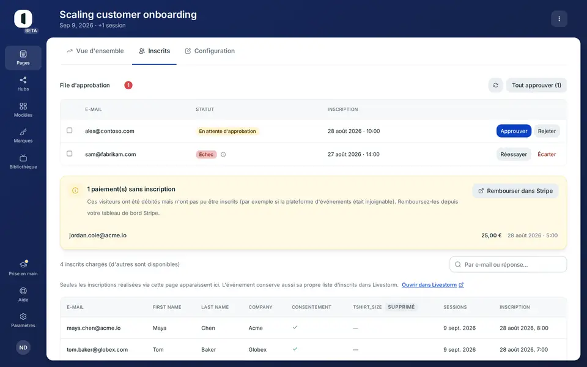Click the En attente d'approbation status badge
Image resolution: width=587 pixels, height=367 pixels.
point(227,131)
